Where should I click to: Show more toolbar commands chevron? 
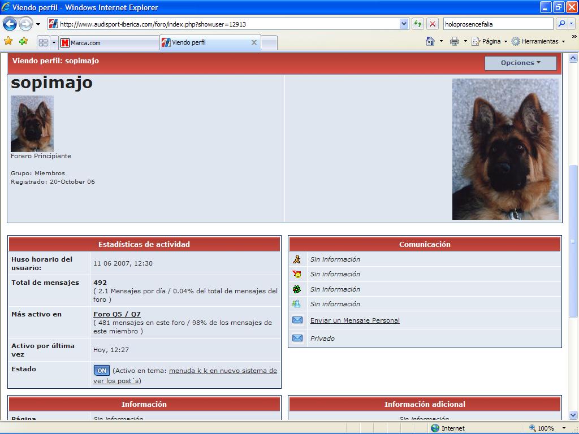click(x=574, y=37)
